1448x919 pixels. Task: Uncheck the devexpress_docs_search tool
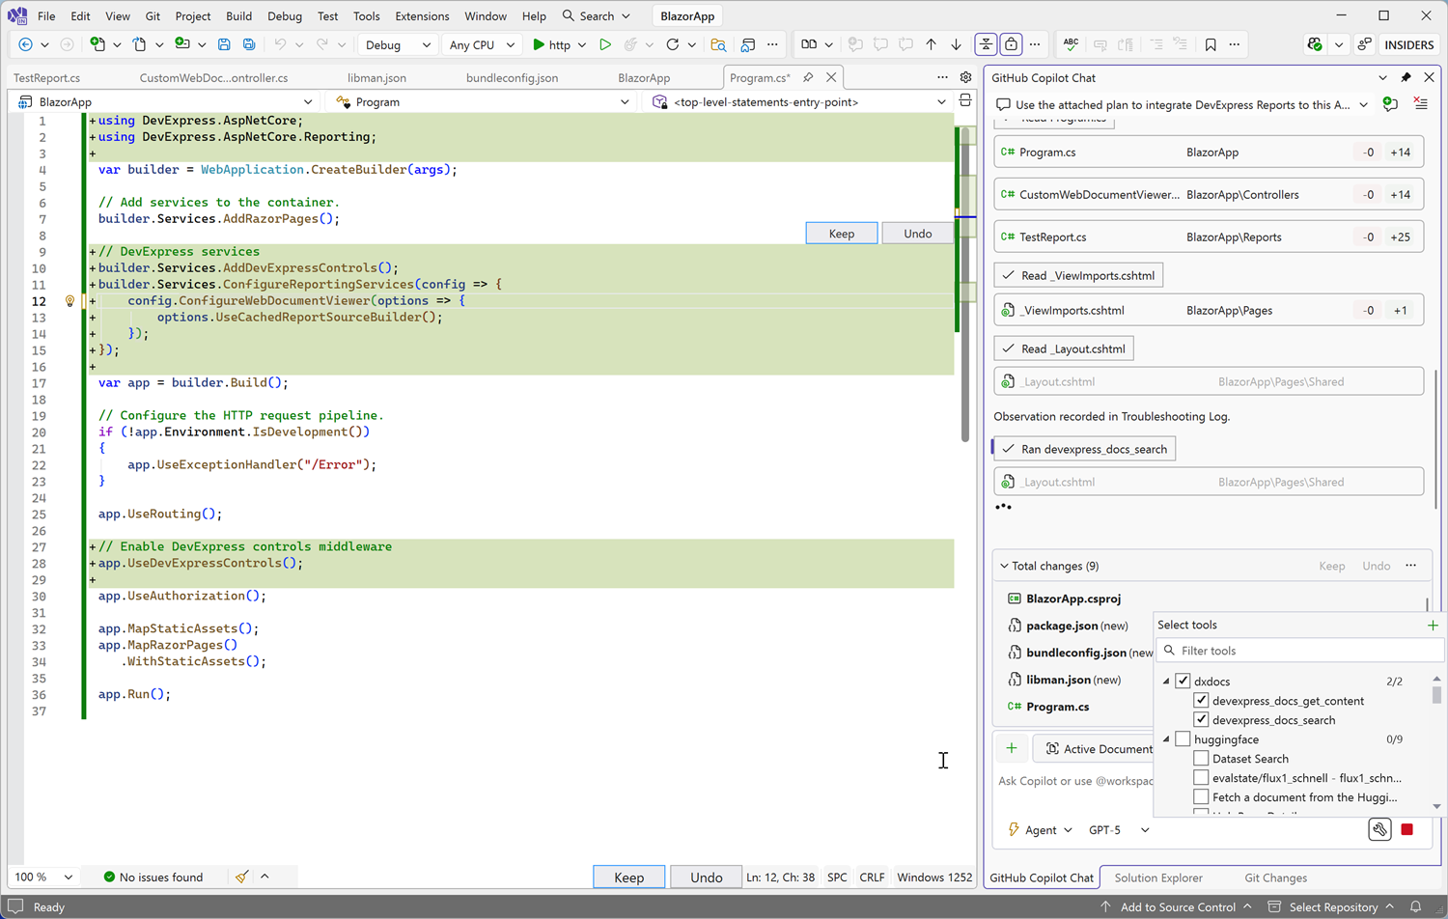1201,719
